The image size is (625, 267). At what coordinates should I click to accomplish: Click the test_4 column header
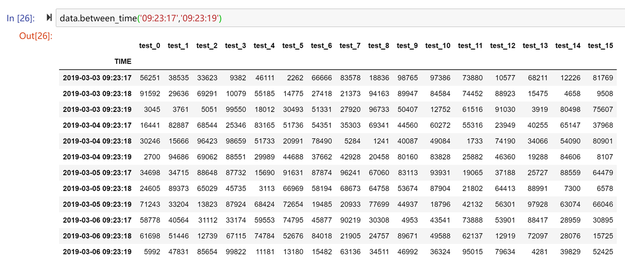pyautogui.click(x=264, y=46)
